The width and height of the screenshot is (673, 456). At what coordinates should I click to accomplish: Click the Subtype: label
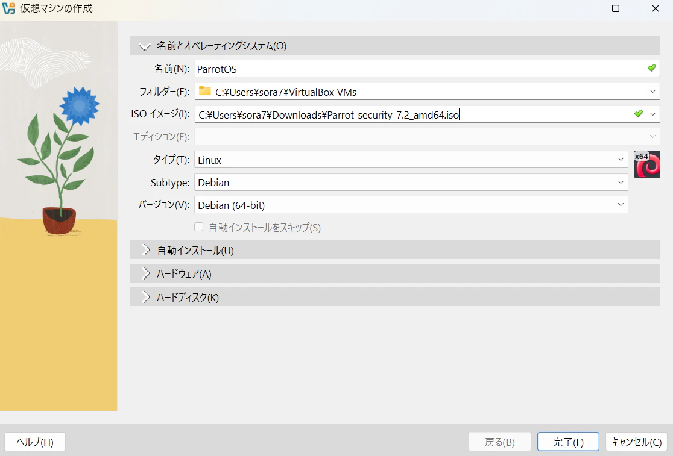click(x=170, y=183)
